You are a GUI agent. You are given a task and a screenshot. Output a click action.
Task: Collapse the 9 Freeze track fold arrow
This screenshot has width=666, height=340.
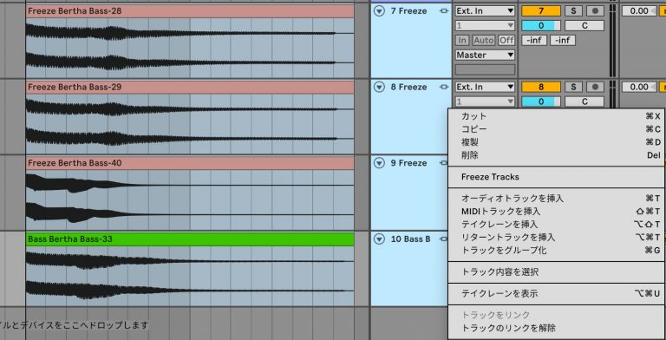tap(379, 163)
